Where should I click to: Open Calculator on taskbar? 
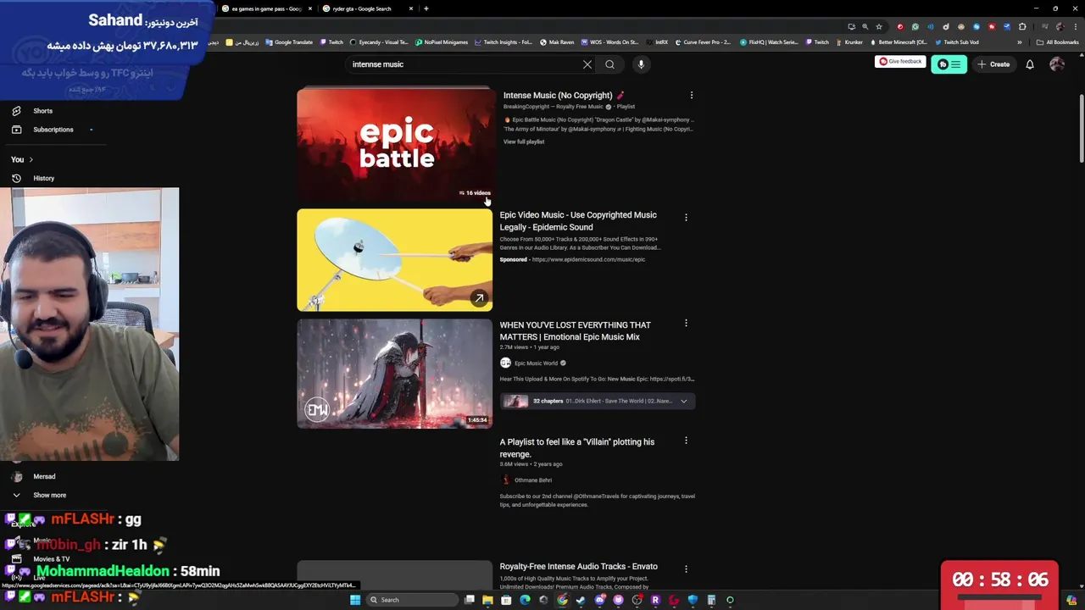(x=711, y=600)
